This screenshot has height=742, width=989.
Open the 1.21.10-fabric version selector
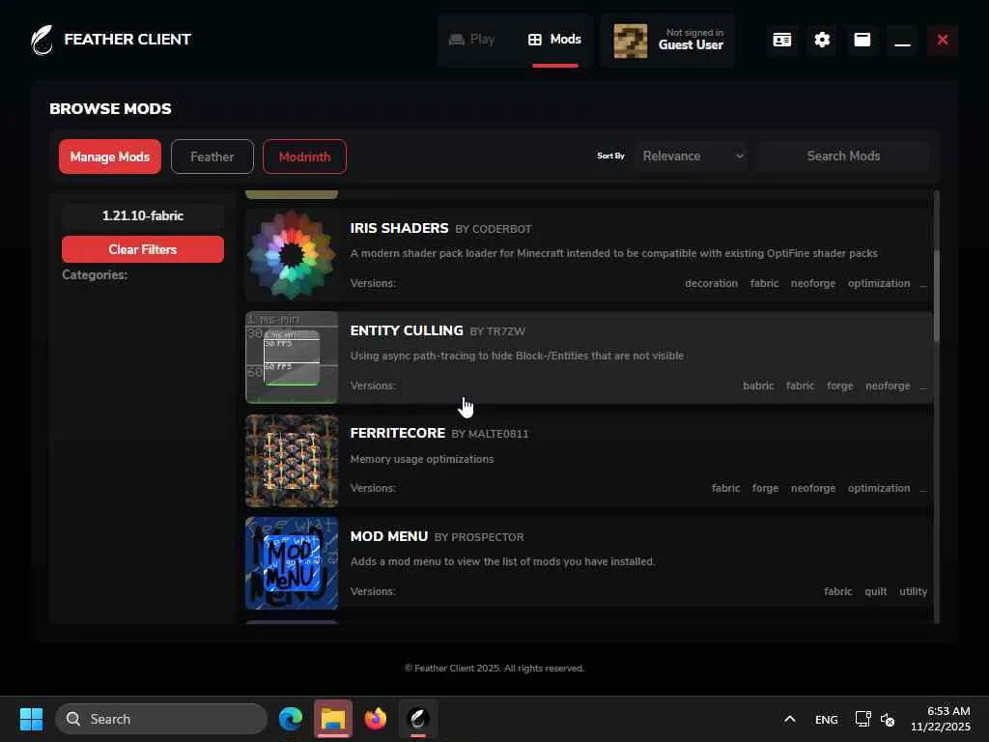(143, 215)
